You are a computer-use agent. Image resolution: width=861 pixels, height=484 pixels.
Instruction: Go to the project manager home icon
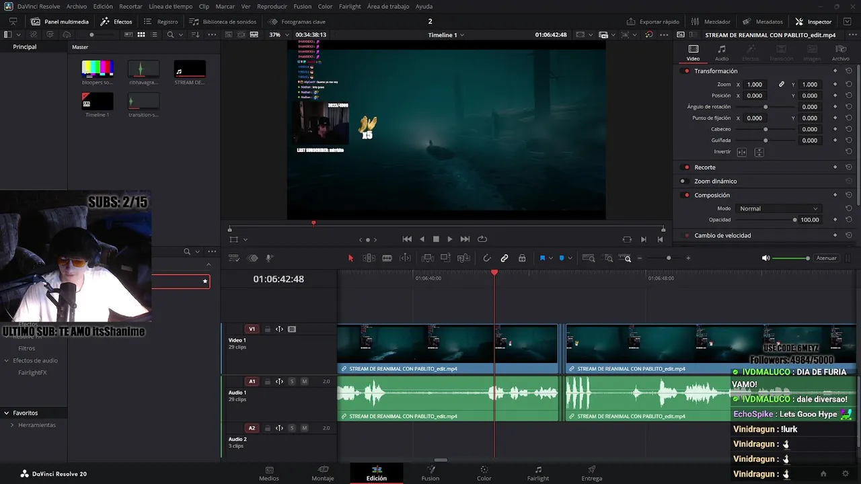(823, 474)
